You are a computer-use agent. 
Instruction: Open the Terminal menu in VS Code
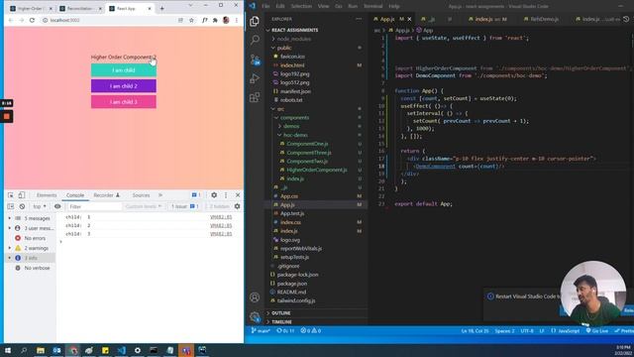click(373, 6)
